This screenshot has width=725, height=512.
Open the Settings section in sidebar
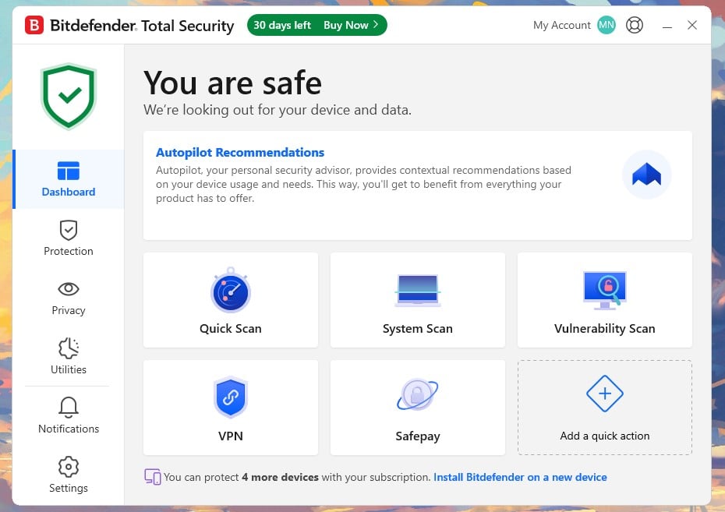(69, 475)
